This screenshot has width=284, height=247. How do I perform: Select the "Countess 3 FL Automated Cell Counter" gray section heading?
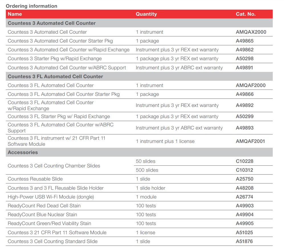click(x=56, y=76)
